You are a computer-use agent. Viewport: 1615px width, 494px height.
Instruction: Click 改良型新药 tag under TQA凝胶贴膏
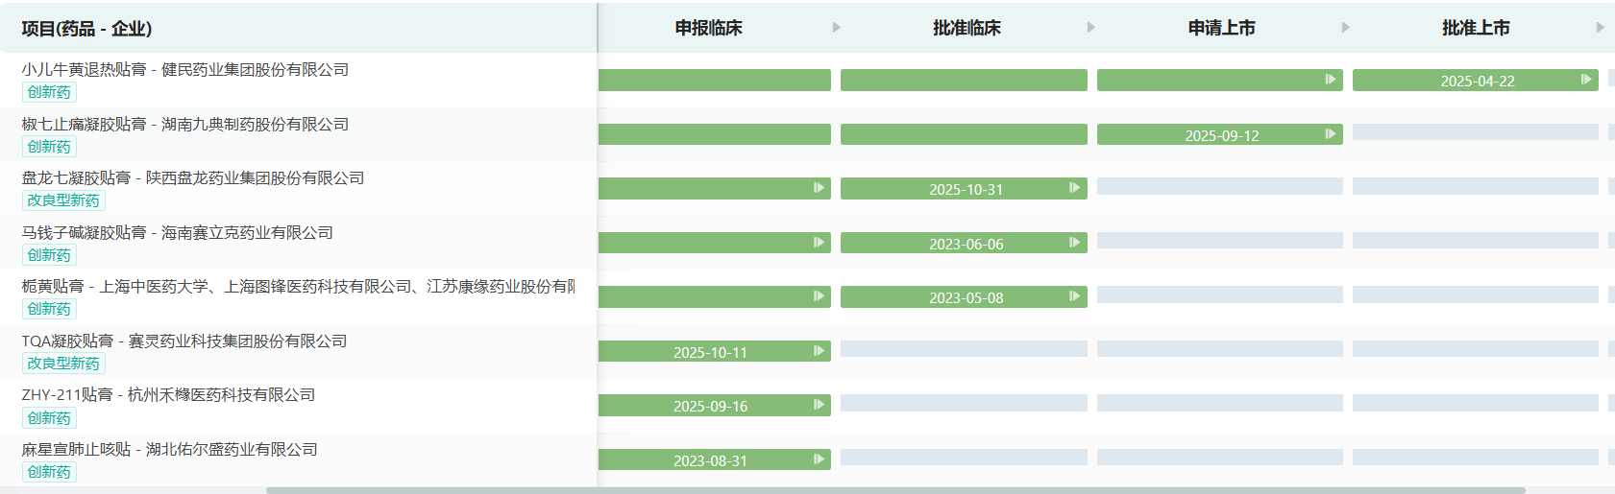(x=63, y=364)
